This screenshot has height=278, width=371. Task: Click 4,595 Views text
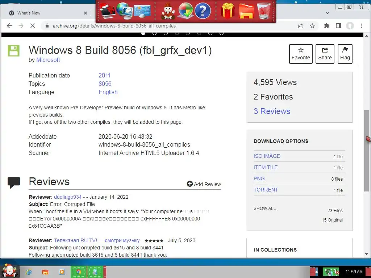275,82
